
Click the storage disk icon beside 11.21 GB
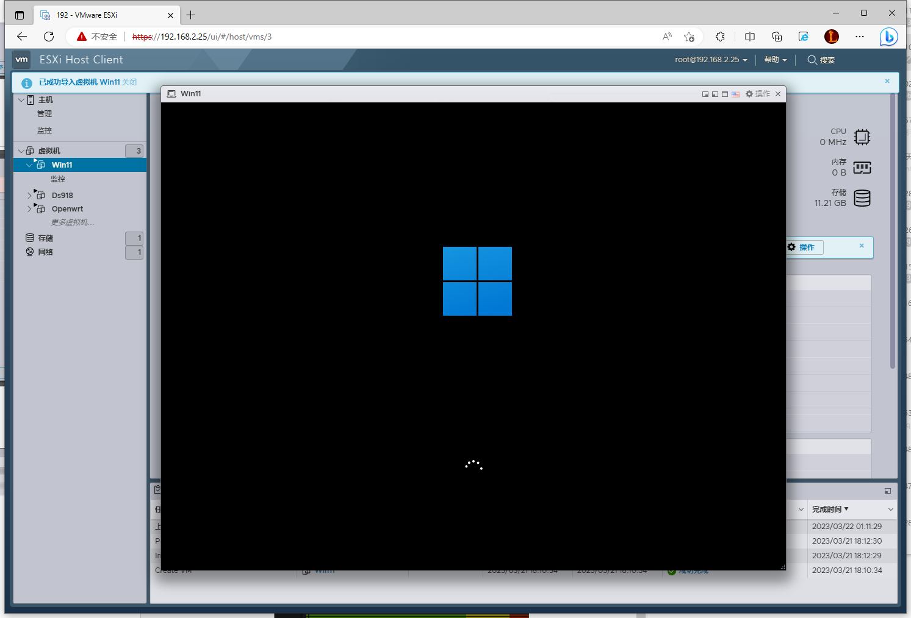(862, 198)
